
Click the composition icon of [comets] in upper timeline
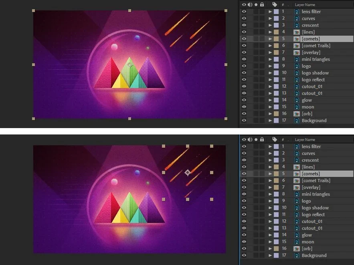[x=297, y=39]
